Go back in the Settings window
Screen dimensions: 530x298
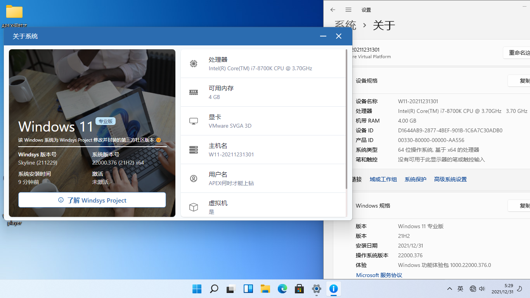point(333,10)
